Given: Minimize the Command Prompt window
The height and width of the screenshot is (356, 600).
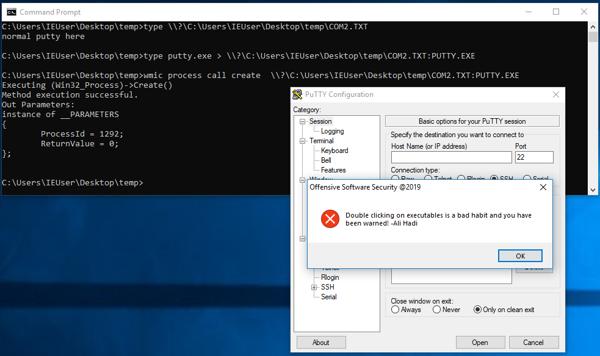Looking at the screenshot, I should pyautogui.click(x=528, y=12).
